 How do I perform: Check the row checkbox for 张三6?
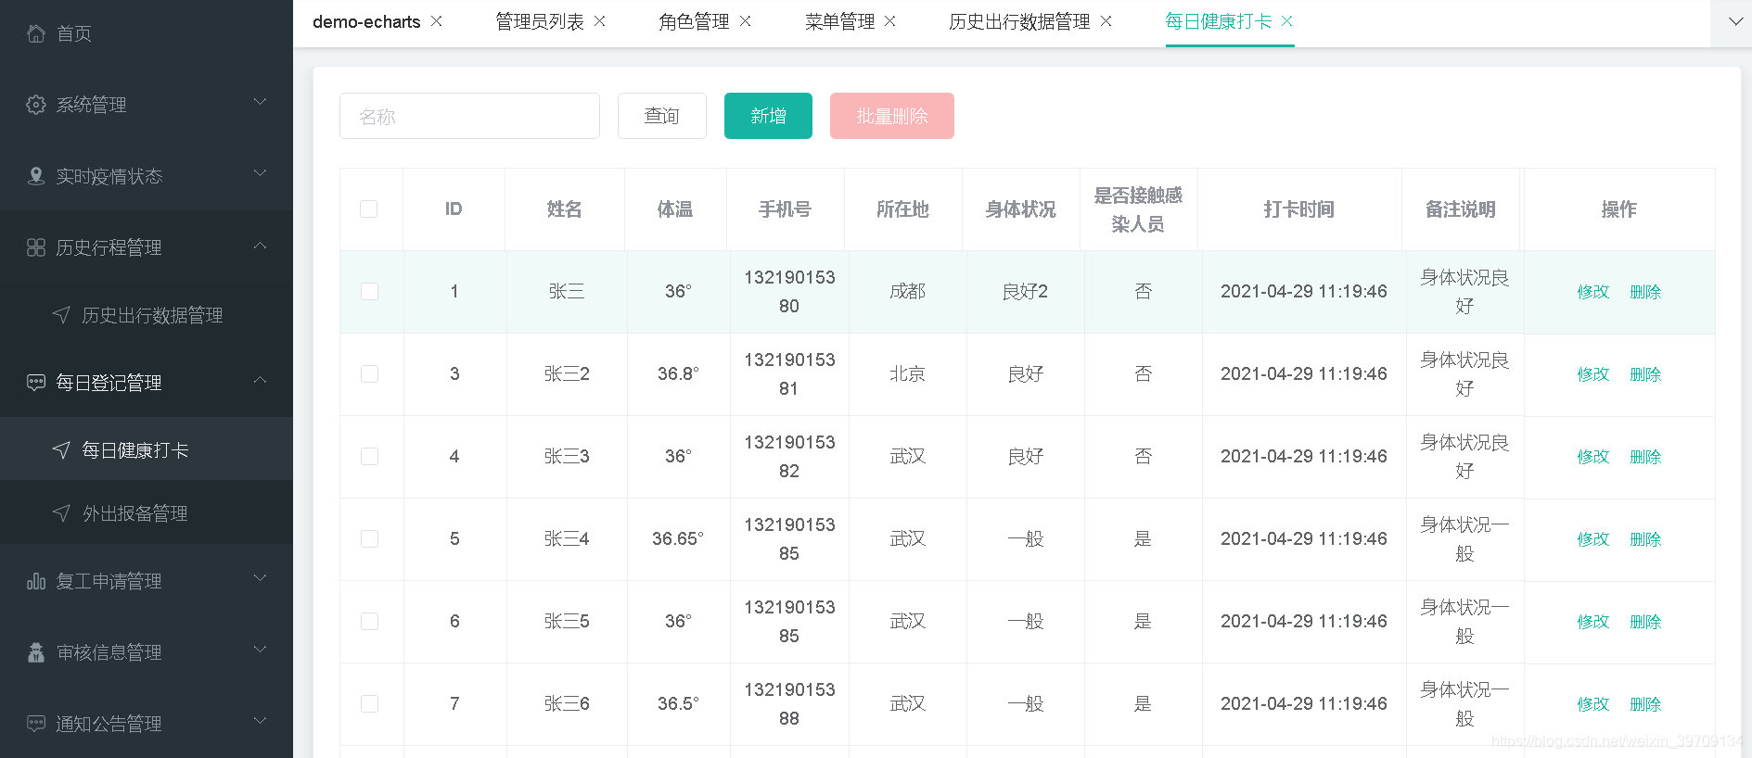[x=369, y=704]
